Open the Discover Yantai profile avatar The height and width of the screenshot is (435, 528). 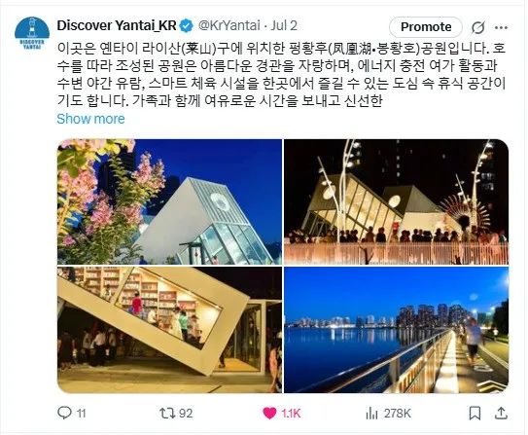point(32,34)
